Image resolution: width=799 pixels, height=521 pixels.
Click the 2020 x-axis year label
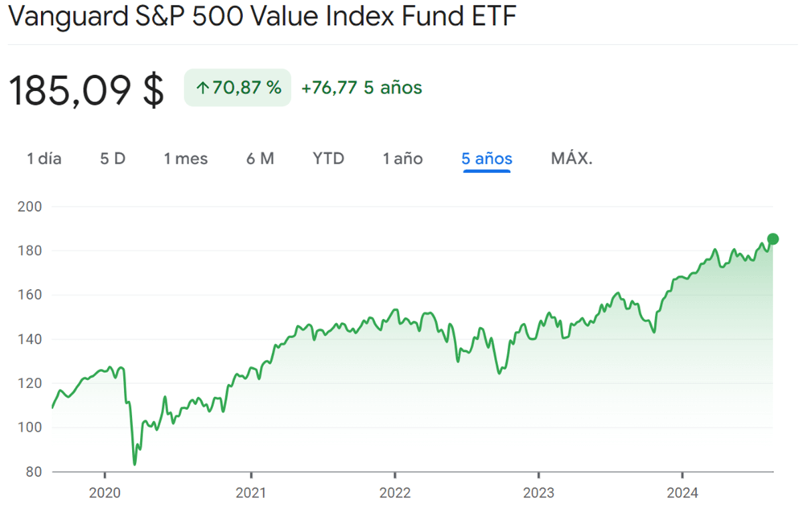[105, 493]
